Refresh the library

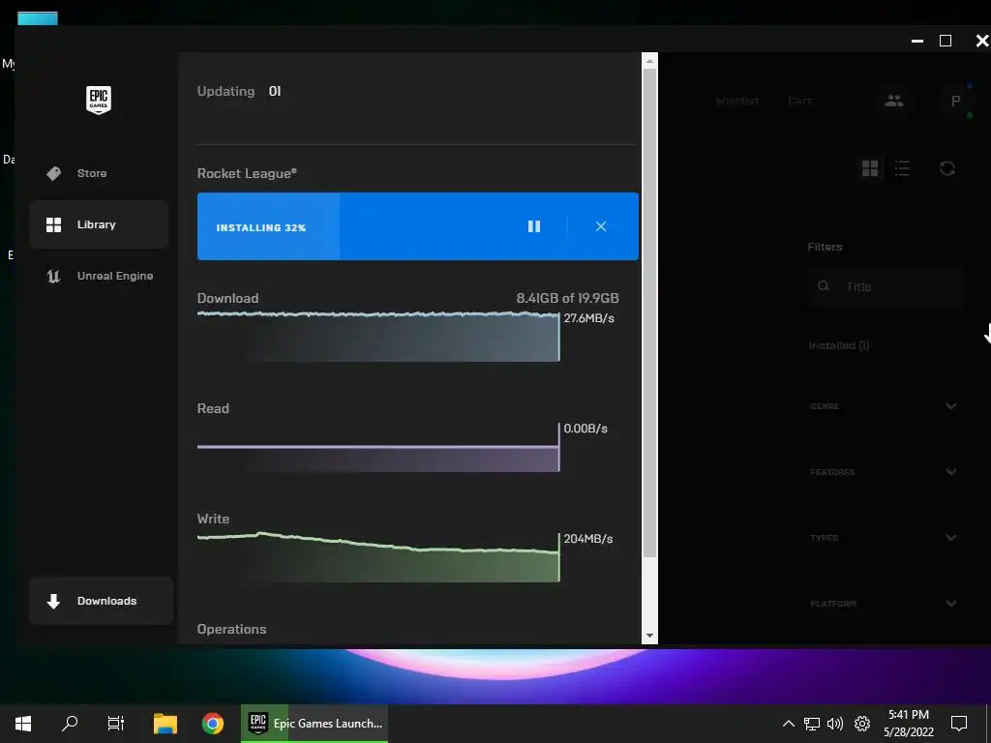[947, 168]
